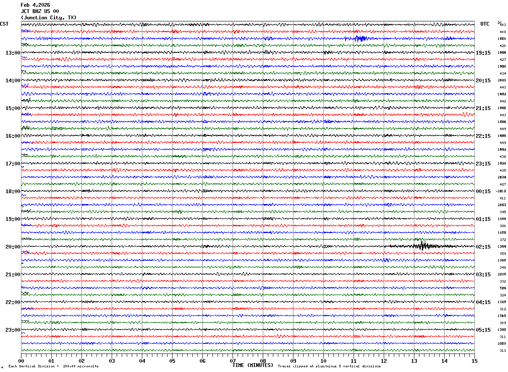This screenshot has height=372, width=508.
Task: Select the 15:00 CST row label
Action: [x=13, y=108]
